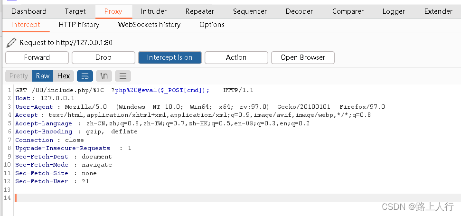Open the Repeater tab
Screen dimensions: 461x216
200,11
